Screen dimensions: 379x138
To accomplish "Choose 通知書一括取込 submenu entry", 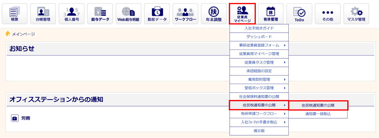I will click(x=318, y=114).
